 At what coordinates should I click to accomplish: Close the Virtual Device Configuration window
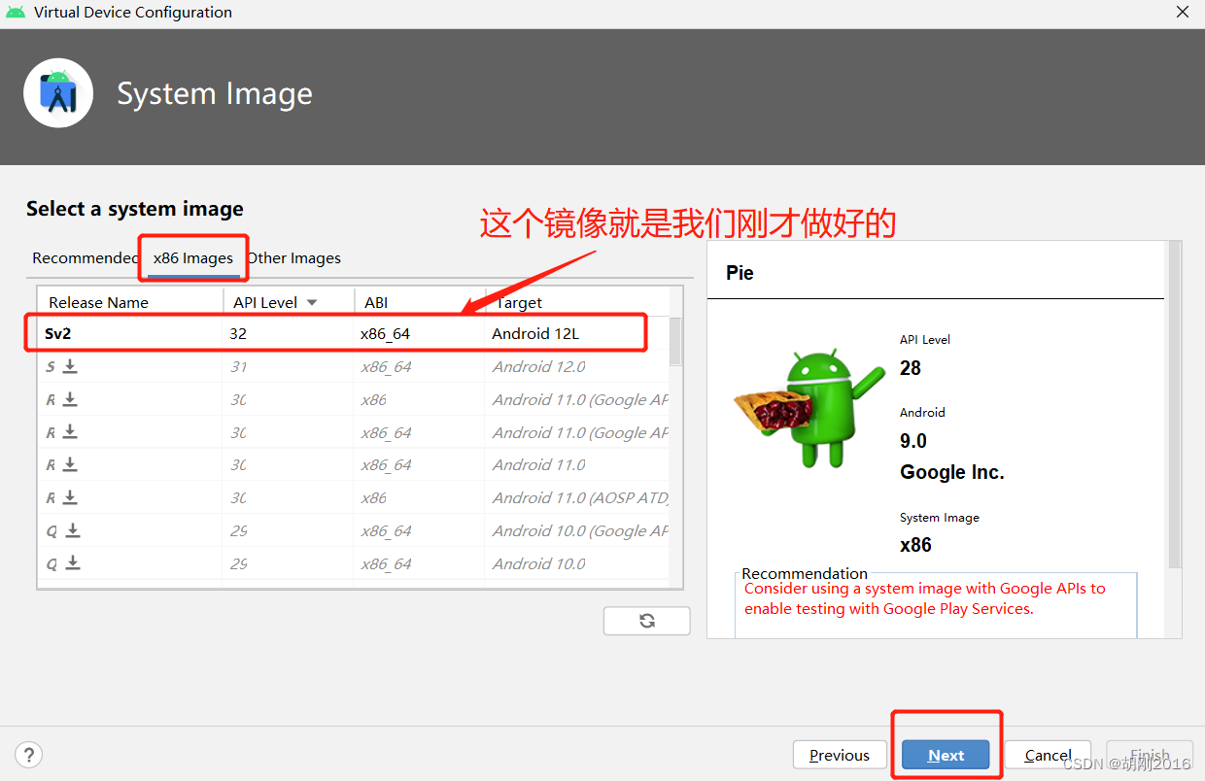click(1183, 13)
